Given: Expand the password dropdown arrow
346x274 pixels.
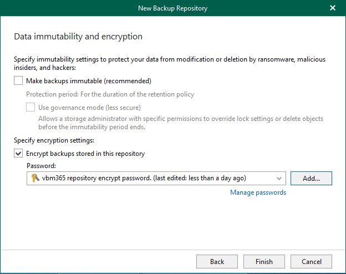Looking at the screenshot, I should [279, 178].
